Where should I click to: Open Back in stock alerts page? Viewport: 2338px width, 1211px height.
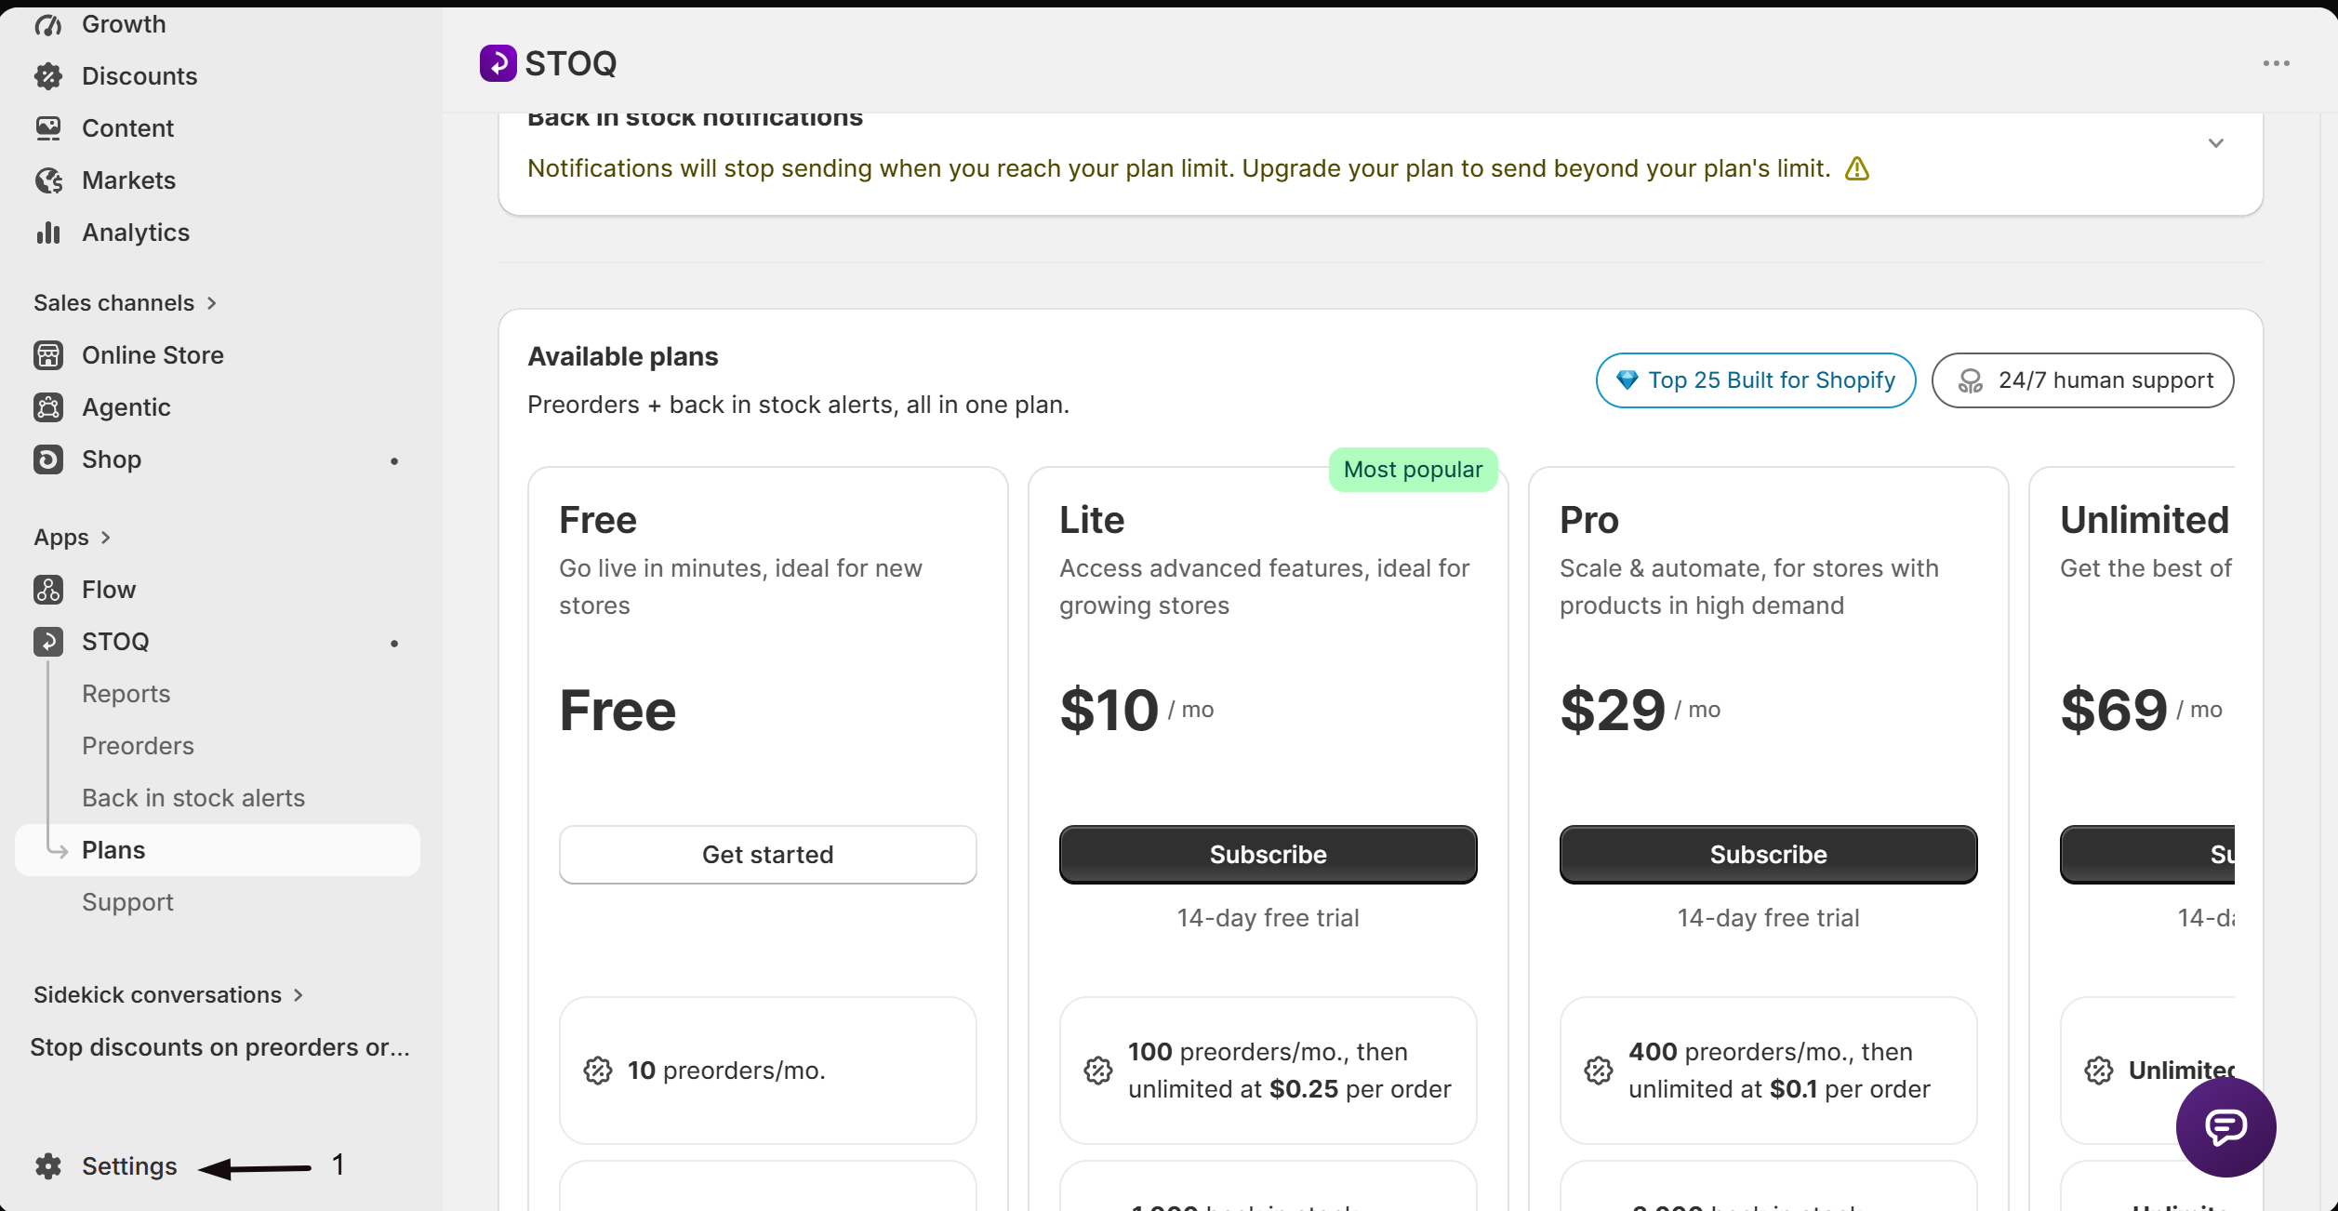(x=193, y=798)
